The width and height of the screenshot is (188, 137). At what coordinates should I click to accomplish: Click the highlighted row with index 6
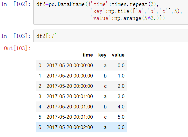point(81,127)
